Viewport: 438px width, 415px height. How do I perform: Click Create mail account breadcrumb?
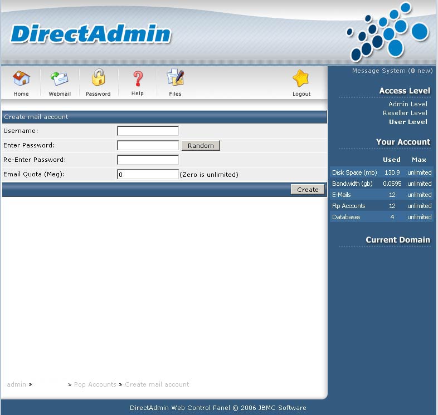click(x=157, y=384)
